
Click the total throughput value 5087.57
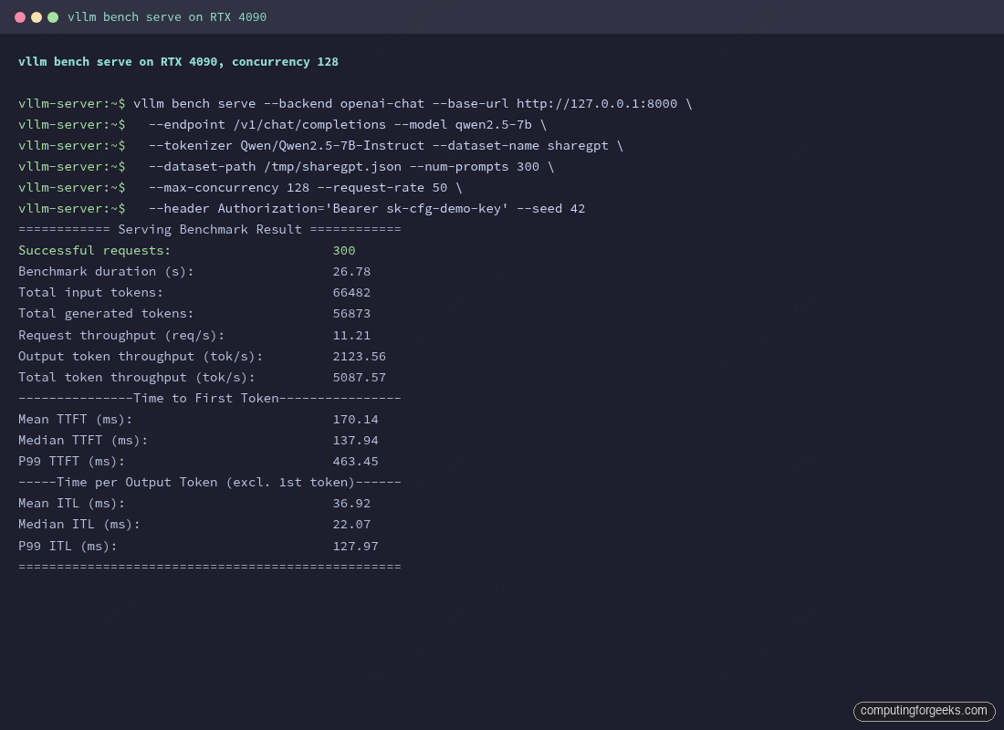(x=360, y=378)
